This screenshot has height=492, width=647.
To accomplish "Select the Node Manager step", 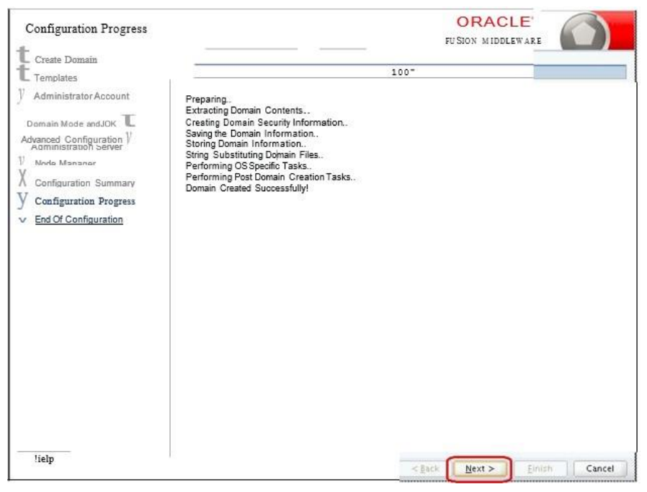I will [65, 163].
